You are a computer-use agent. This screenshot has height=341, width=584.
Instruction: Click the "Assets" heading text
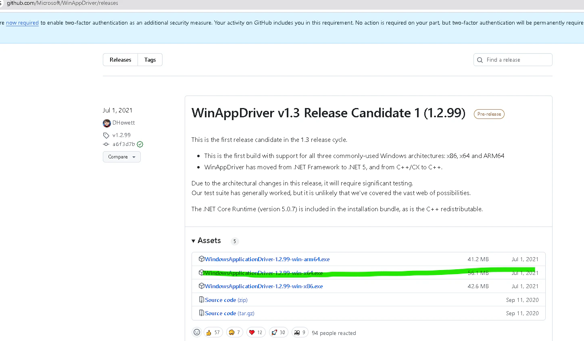click(x=209, y=241)
